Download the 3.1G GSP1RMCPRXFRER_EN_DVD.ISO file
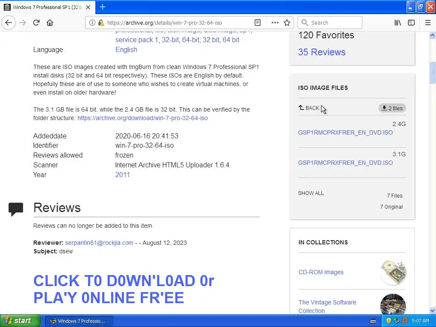The image size is (436, 327). [x=345, y=163]
